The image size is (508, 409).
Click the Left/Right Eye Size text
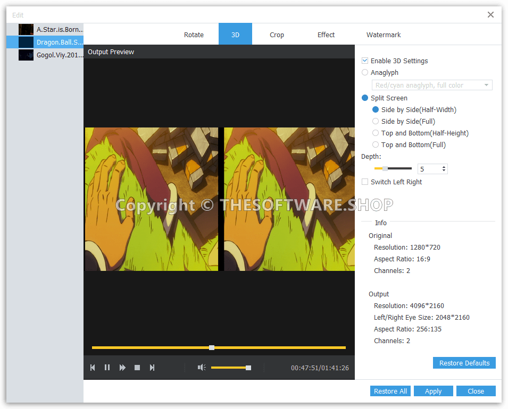coord(421,318)
